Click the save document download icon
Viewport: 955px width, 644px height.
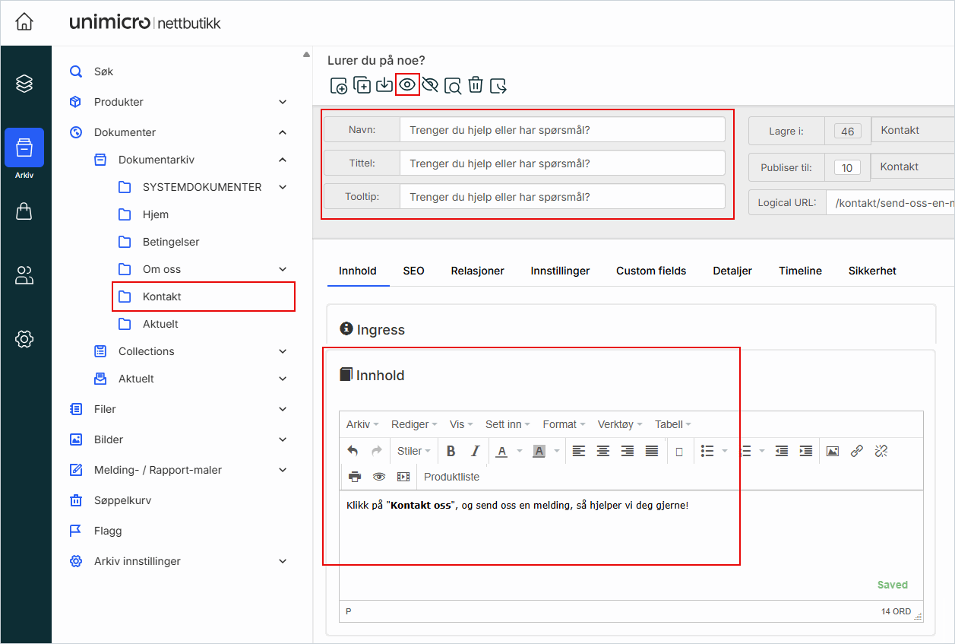[384, 85]
